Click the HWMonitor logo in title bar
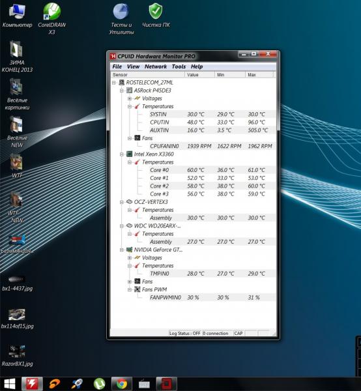The image size is (361, 391). point(113,56)
